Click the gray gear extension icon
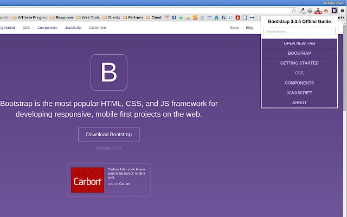347x217 pixels. click(x=310, y=10)
